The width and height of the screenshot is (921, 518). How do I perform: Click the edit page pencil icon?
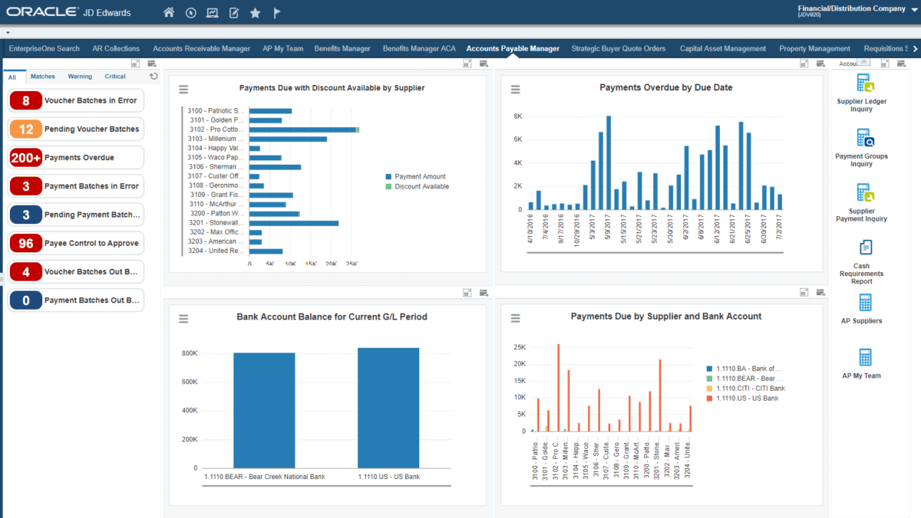[x=234, y=13]
